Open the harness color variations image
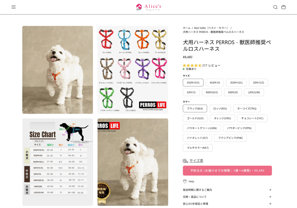Viewport: 297px width, 208px height. click(133, 70)
